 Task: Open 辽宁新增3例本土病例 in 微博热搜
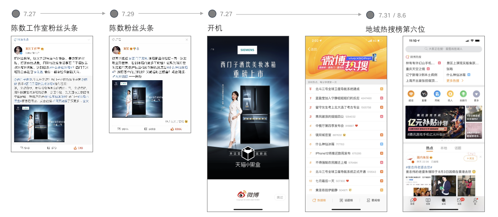pos(421,75)
